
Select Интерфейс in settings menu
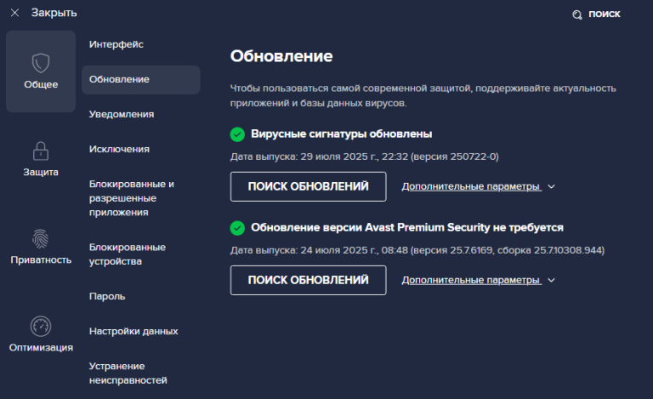pos(116,43)
